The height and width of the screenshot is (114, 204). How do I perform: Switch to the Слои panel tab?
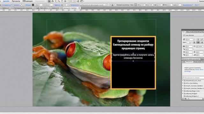coord(184,62)
